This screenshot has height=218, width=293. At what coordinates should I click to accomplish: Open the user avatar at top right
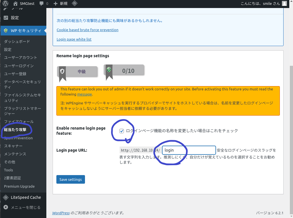pyautogui.click(x=284, y=3)
